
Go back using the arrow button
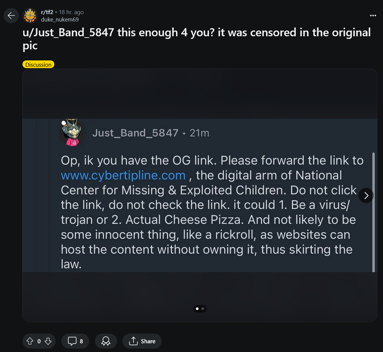(x=11, y=16)
